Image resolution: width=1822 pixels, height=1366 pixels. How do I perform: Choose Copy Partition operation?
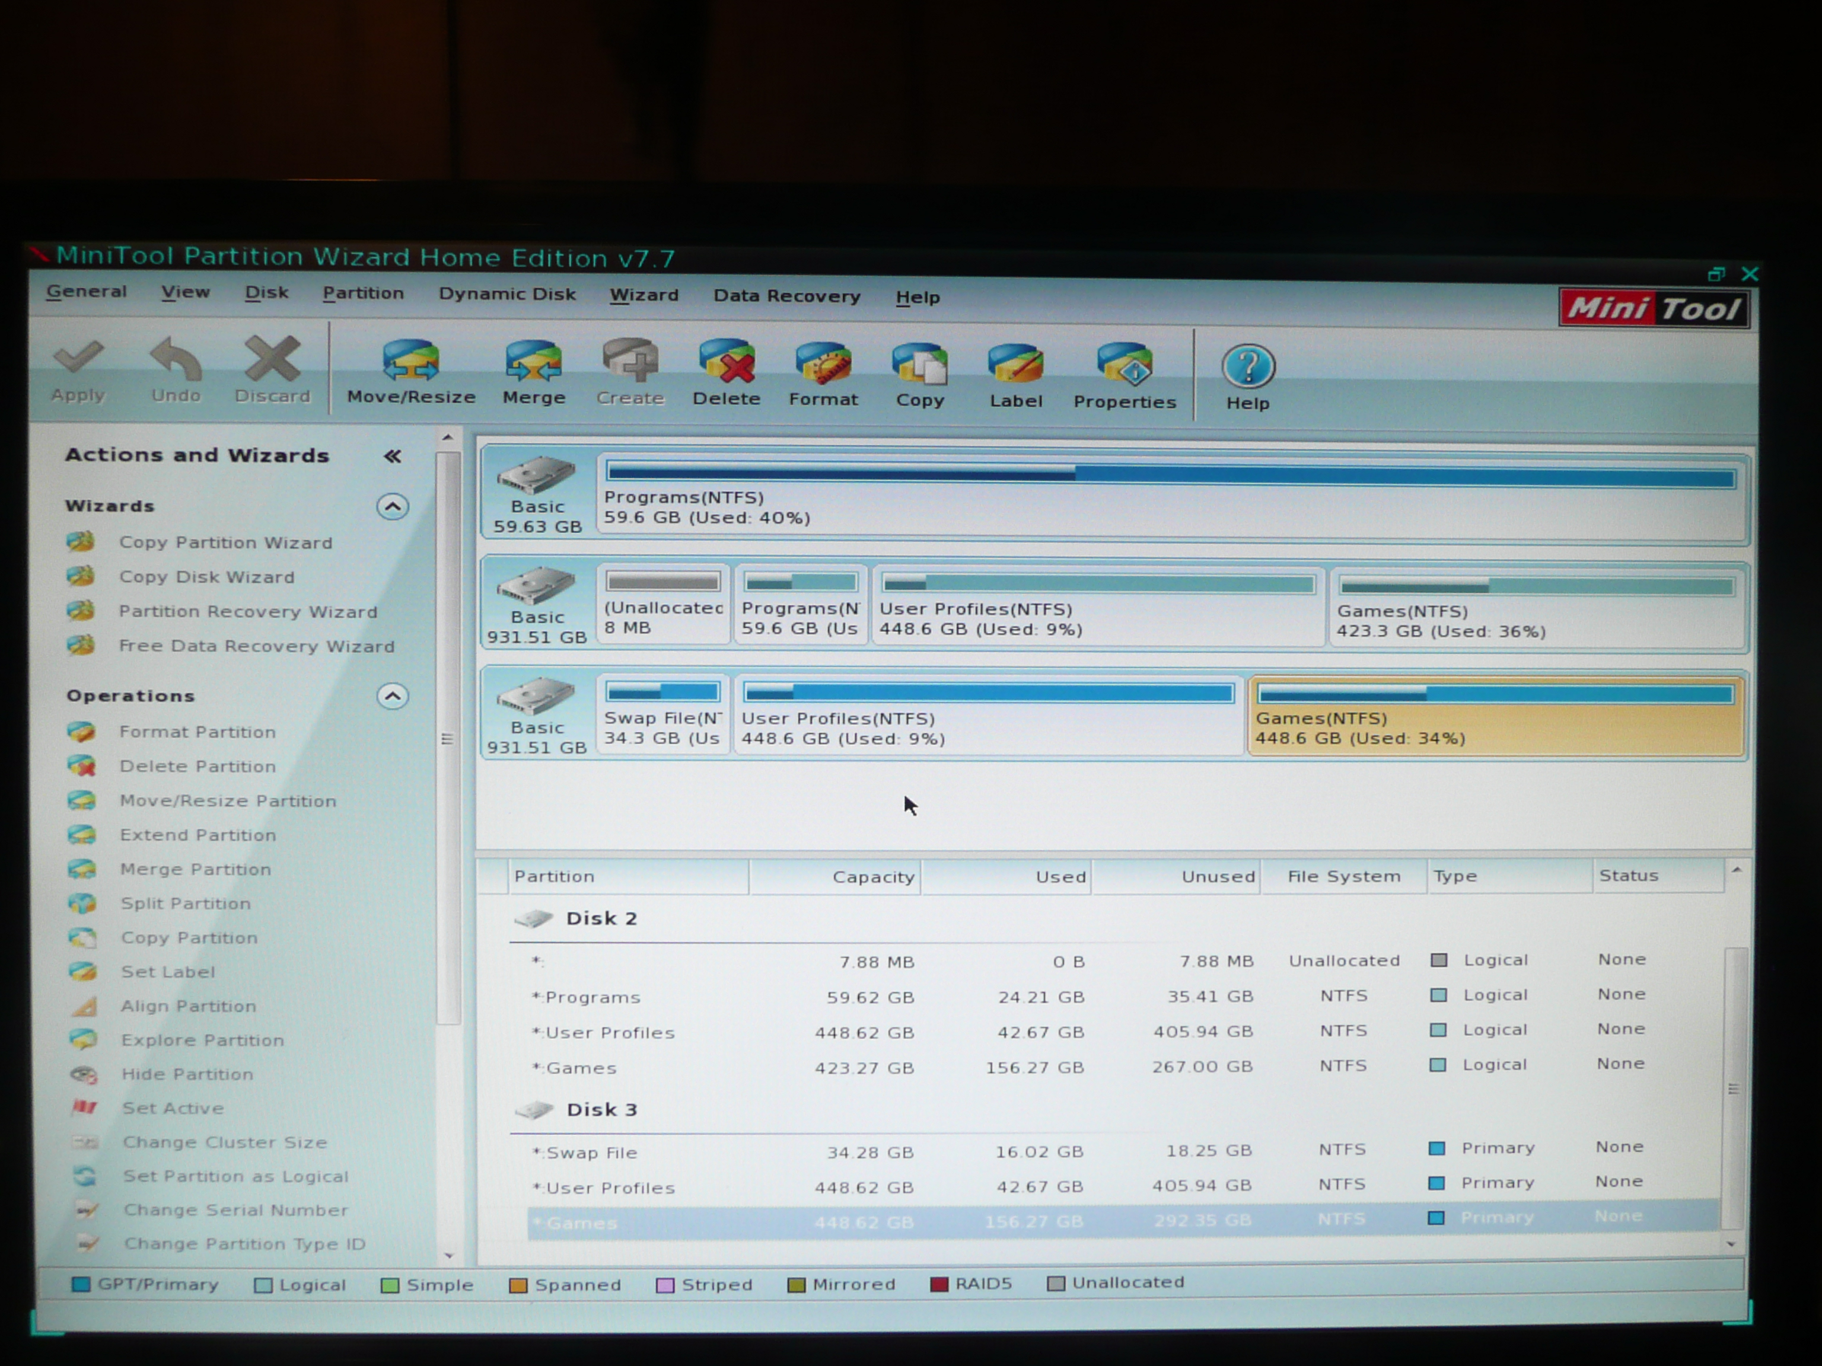point(189,938)
